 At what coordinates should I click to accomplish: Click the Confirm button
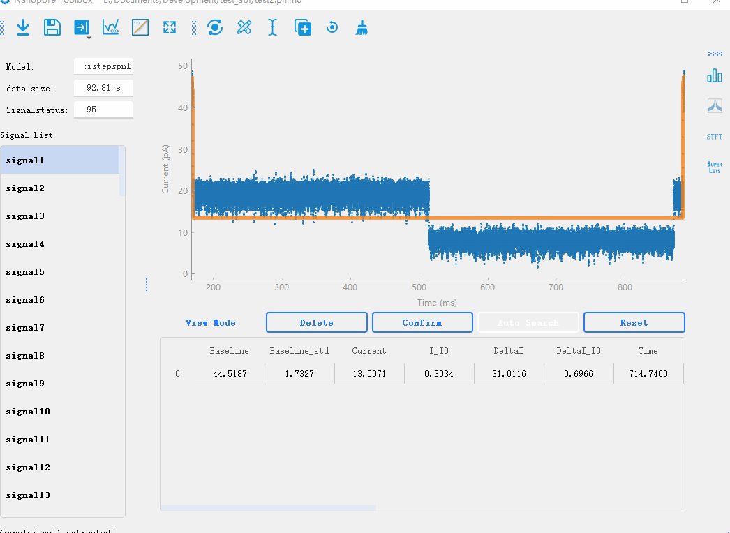(x=422, y=322)
